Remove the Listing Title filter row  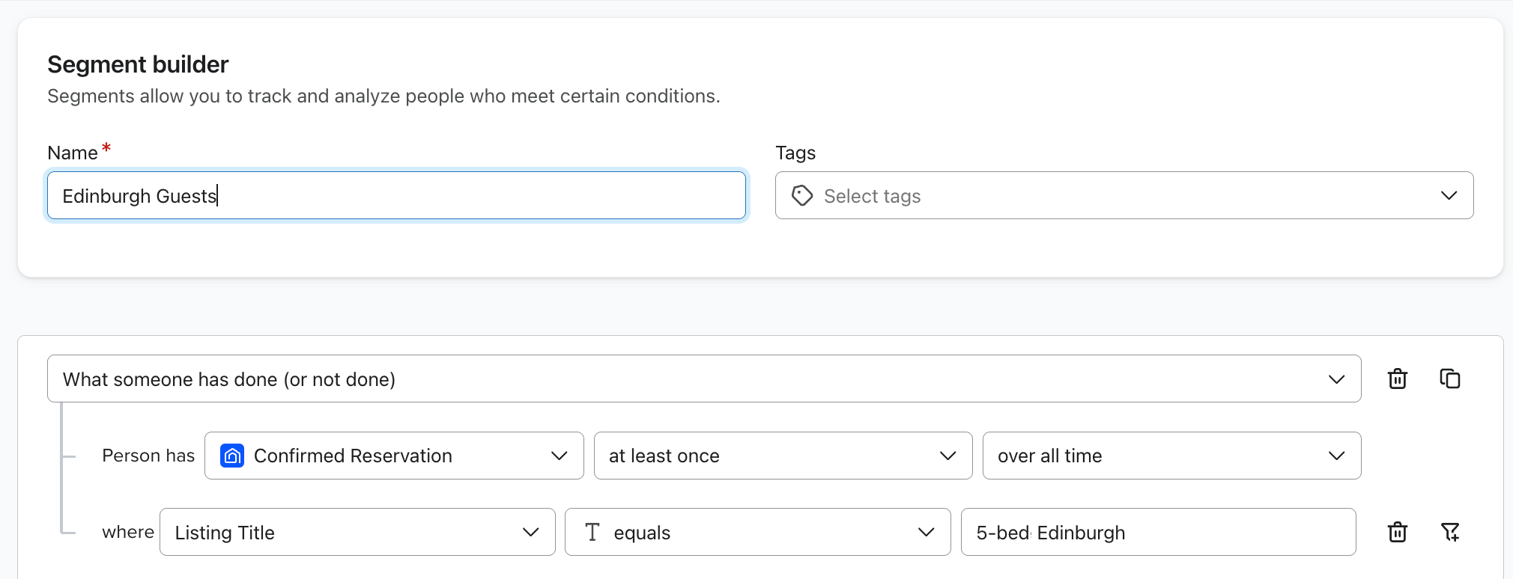tap(1397, 532)
